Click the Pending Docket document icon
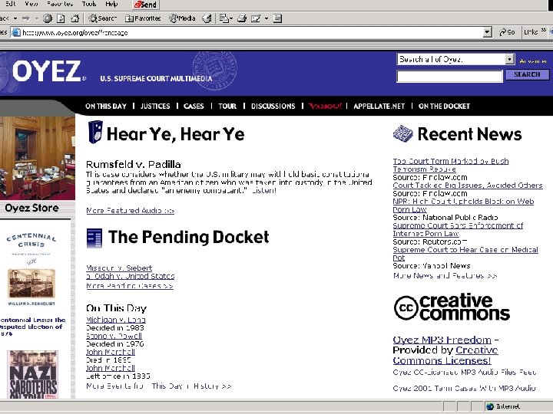Viewport: 553px width, 414px height. (94, 238)
